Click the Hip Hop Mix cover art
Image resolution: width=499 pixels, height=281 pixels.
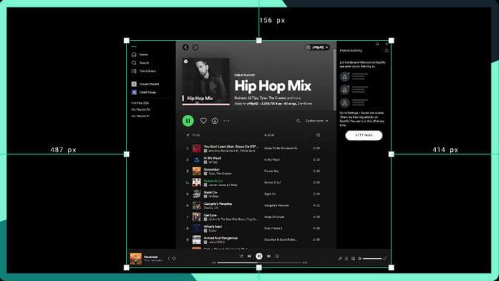206,82
